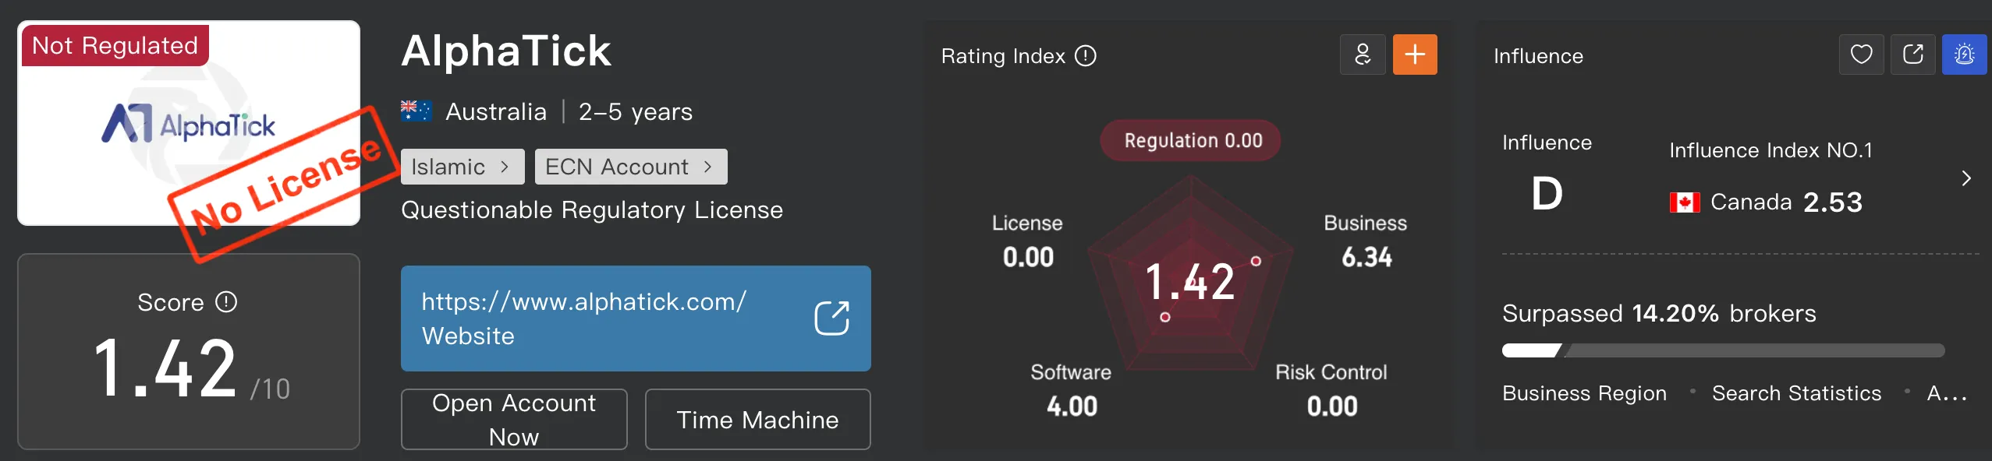Viewport: 1992px width, 461px height.
Task: Click the heart favorite icon
Action: tap(1861, 55)
